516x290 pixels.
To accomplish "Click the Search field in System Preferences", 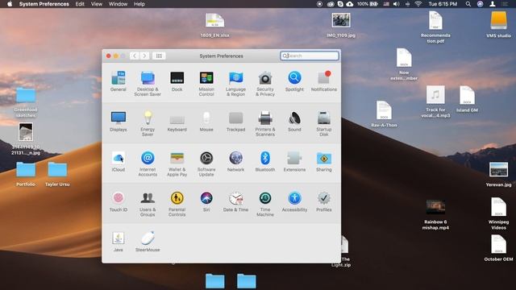I will (x=310, y=56).
